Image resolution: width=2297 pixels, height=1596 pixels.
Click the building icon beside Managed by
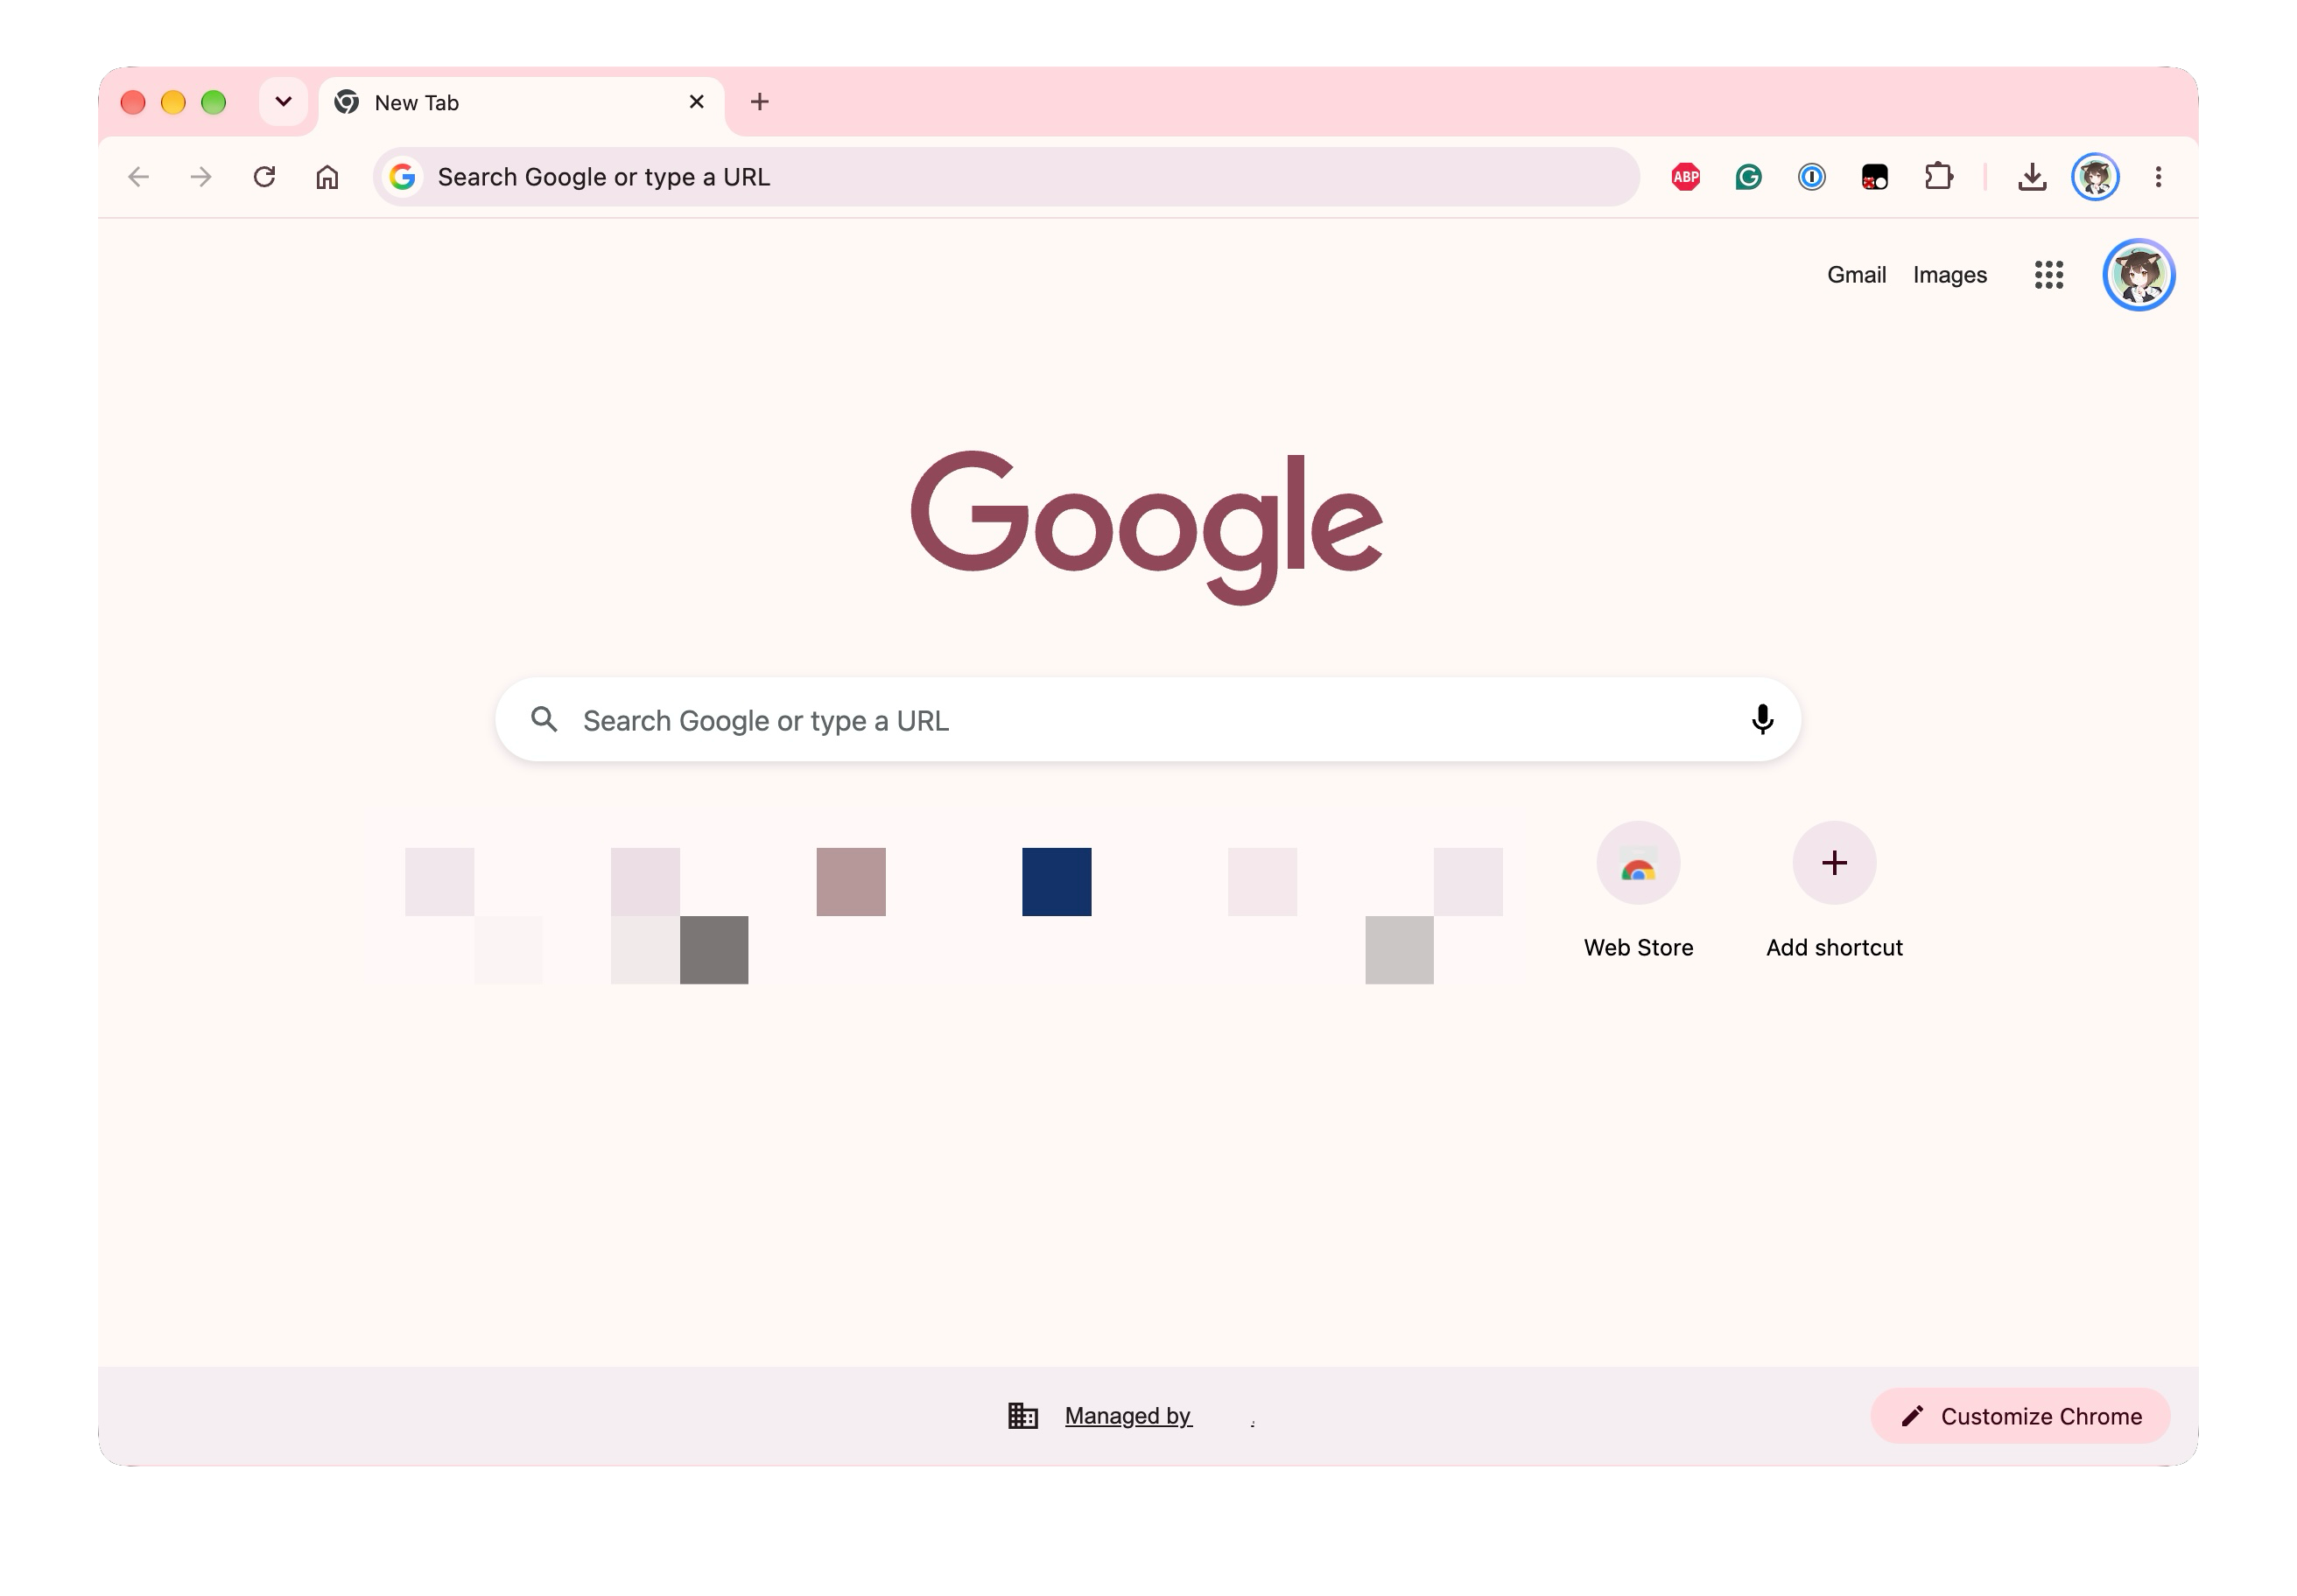pos(1022,1416)
